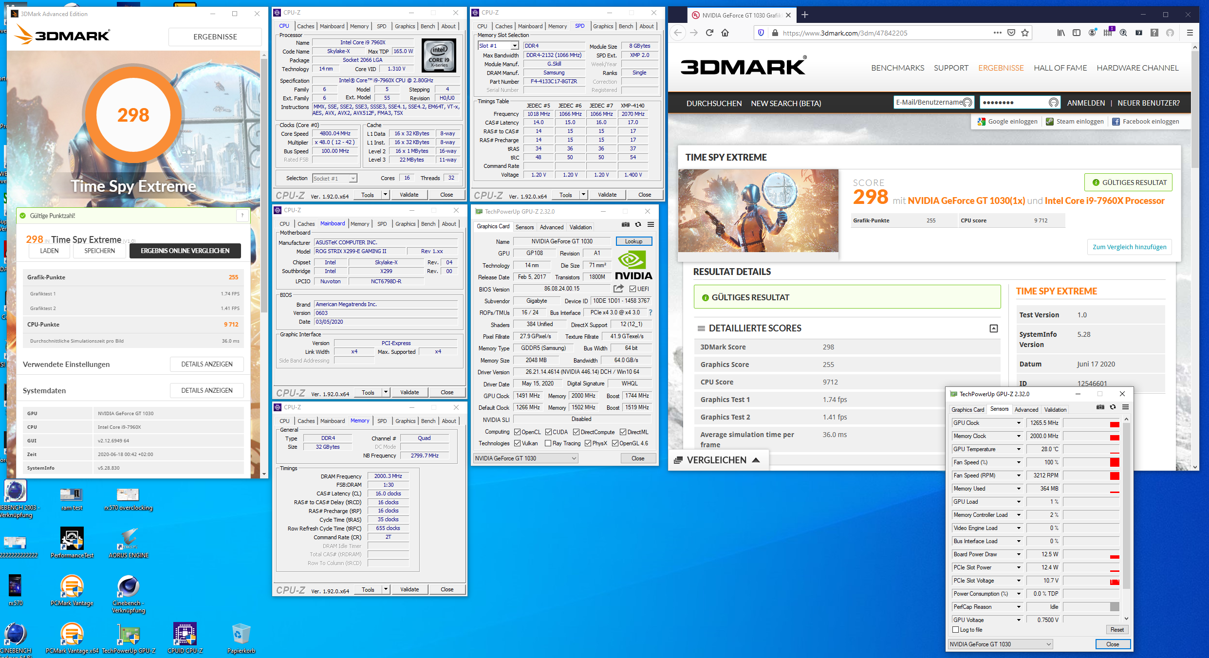Toggle the PhysX checkbox in GPU-Z

(588, 443)
